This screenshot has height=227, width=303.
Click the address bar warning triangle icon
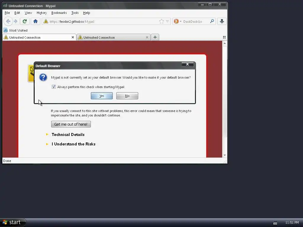tap(46, 21)
